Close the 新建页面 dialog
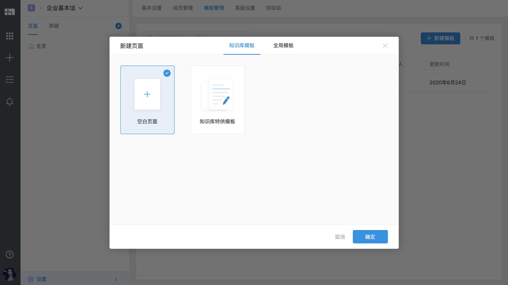This screenshot has width=508, height=285. (385, 46)
